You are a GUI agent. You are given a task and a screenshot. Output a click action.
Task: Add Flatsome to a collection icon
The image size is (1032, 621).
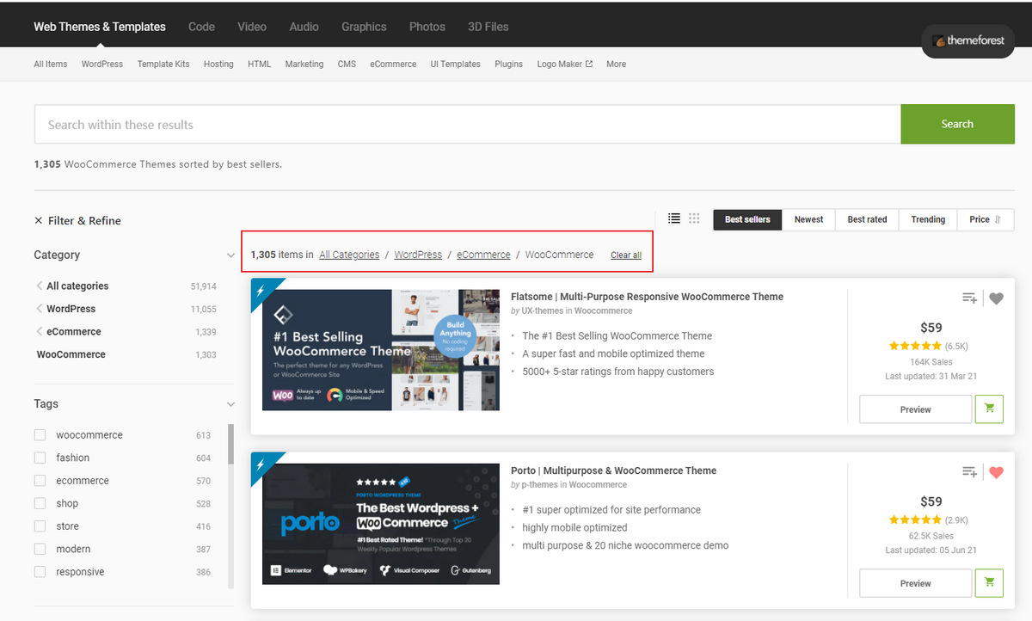(x=969, y=298)
